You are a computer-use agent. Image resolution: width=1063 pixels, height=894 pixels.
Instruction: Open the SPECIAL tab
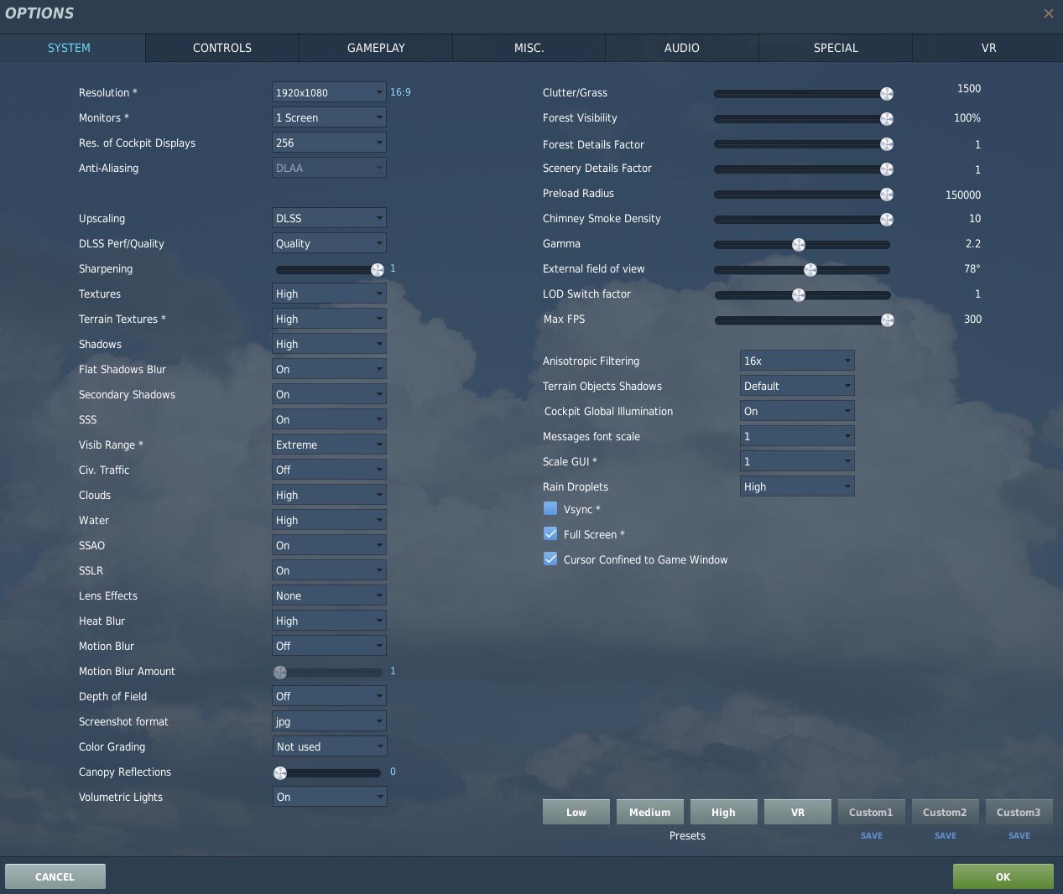(x=836, y=48)
